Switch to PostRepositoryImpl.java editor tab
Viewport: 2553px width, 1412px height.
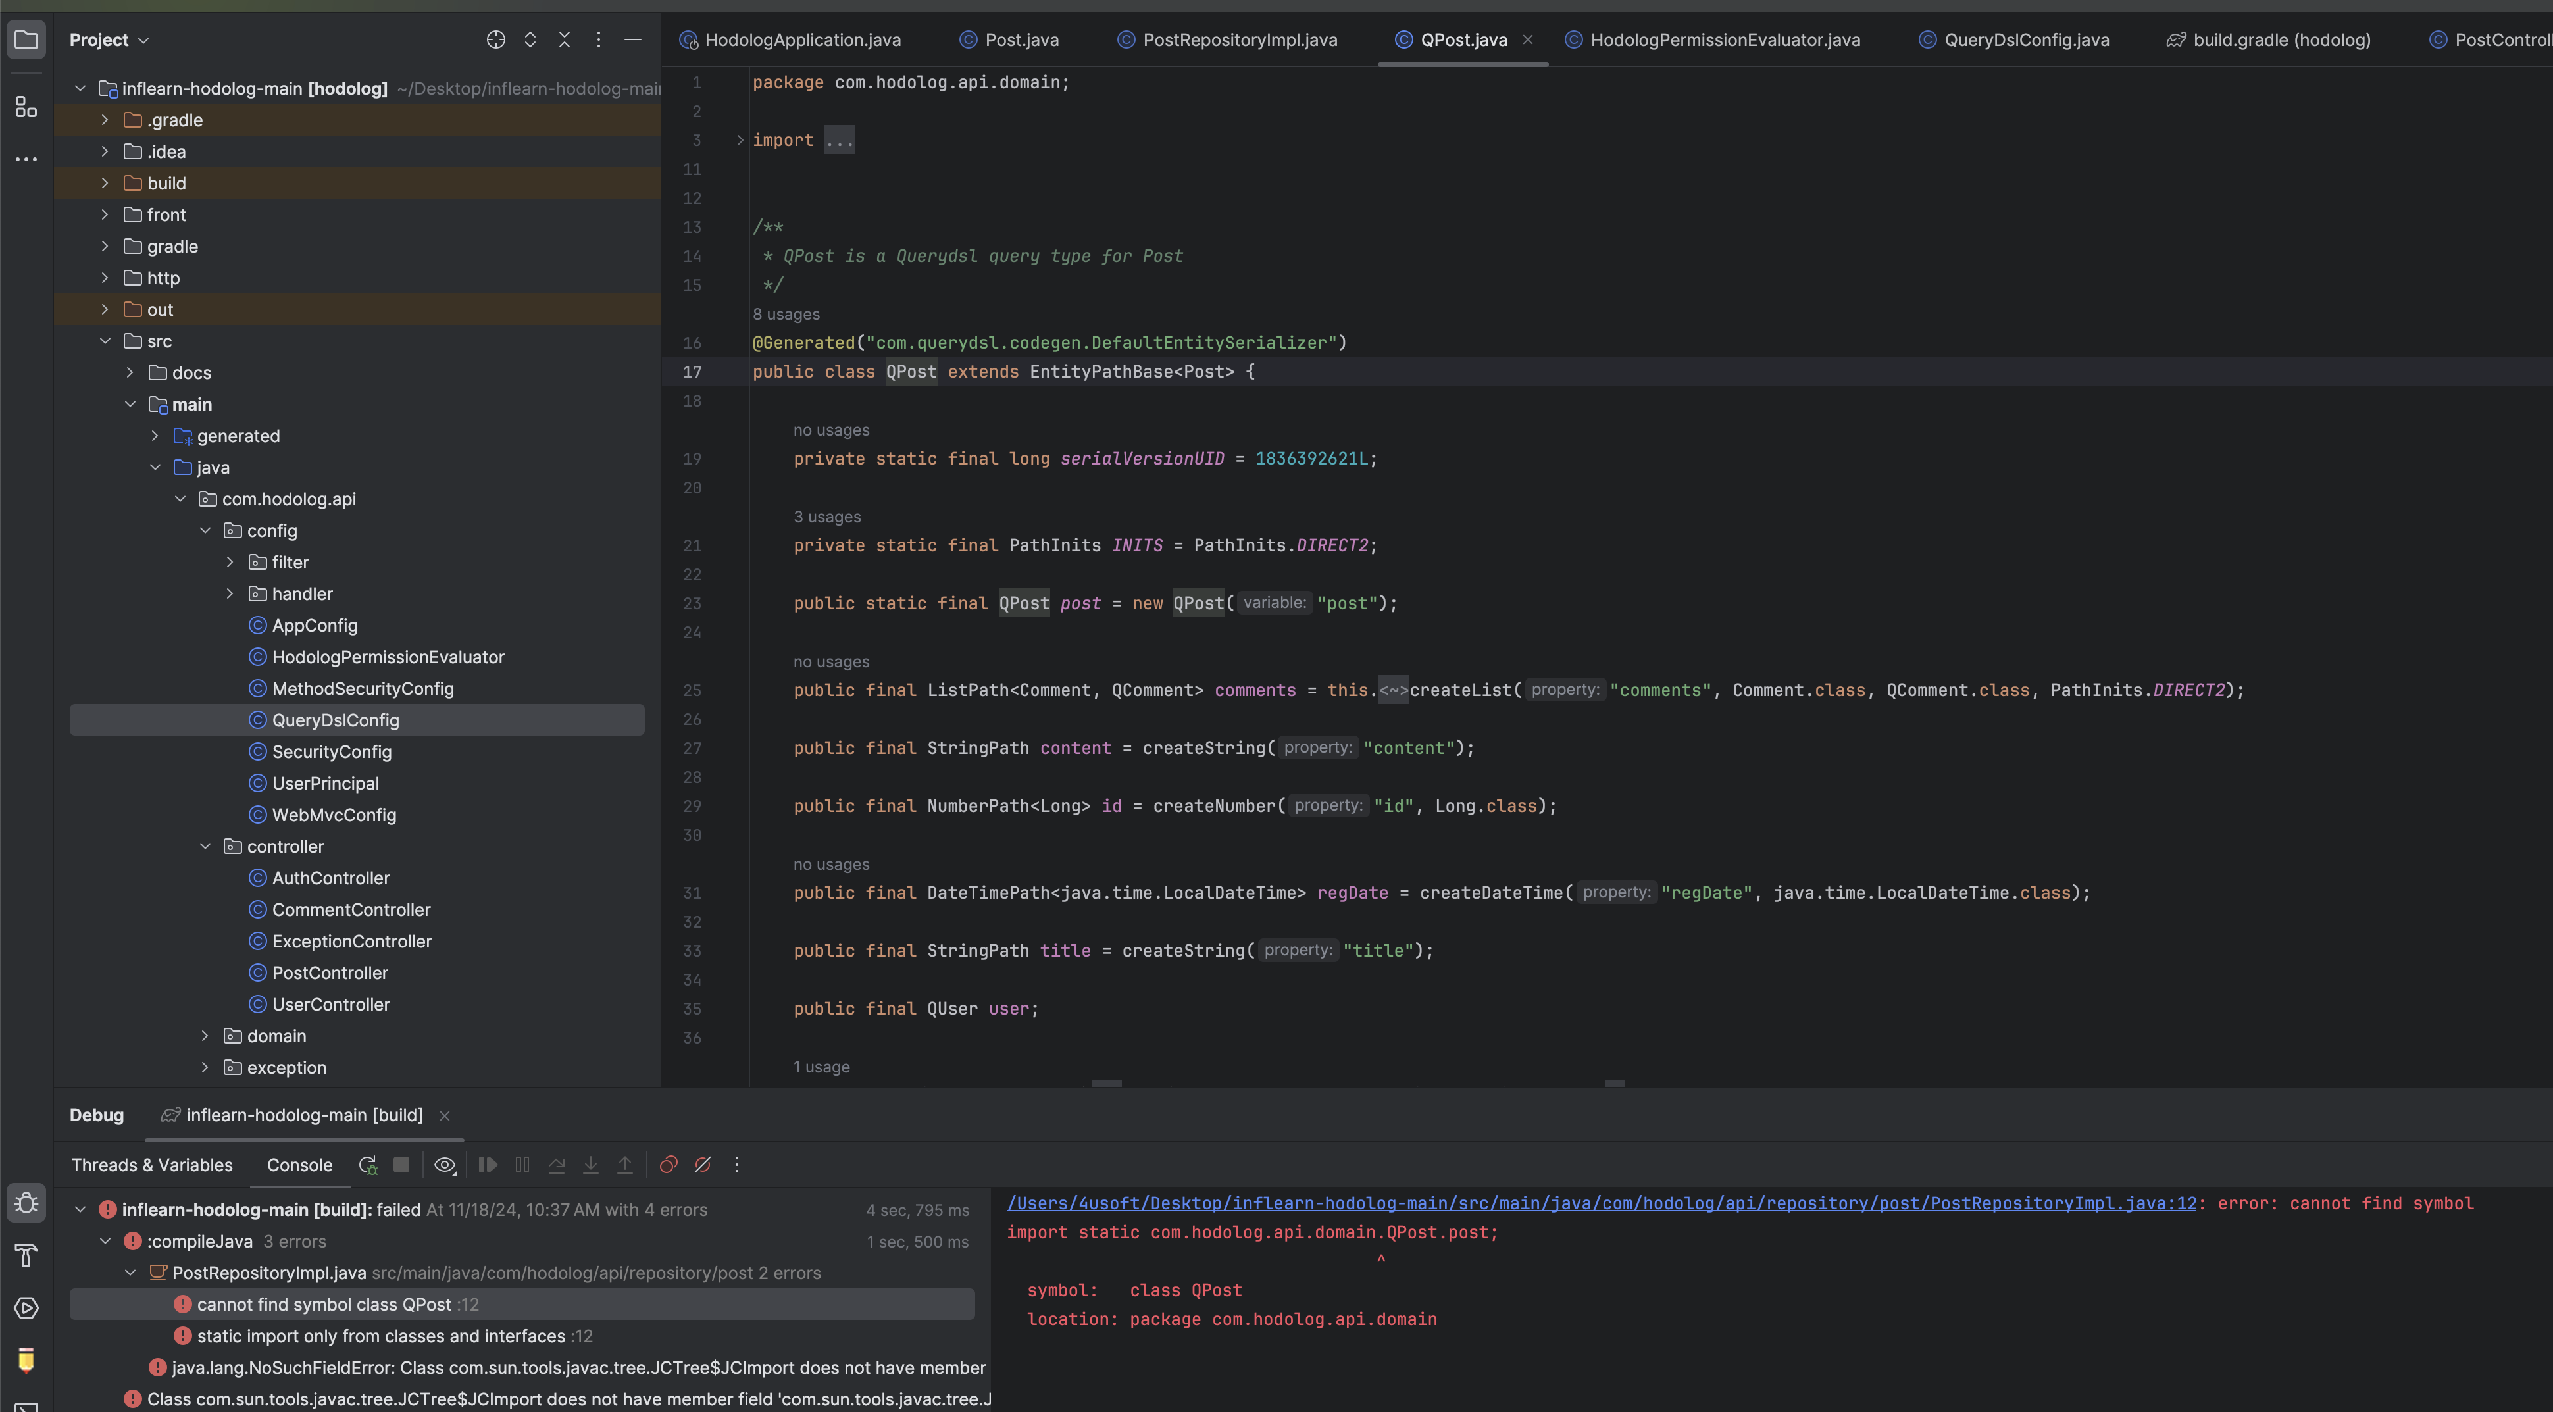[x=1227, y=39]
